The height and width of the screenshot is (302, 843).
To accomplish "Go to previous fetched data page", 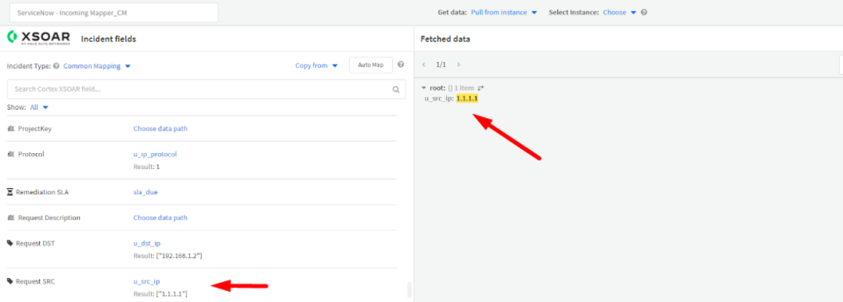I will (x=424, y=65).
